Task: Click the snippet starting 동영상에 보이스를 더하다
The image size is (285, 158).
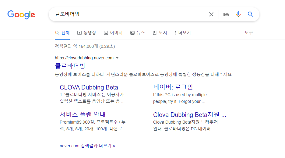Action: point(144,74)
